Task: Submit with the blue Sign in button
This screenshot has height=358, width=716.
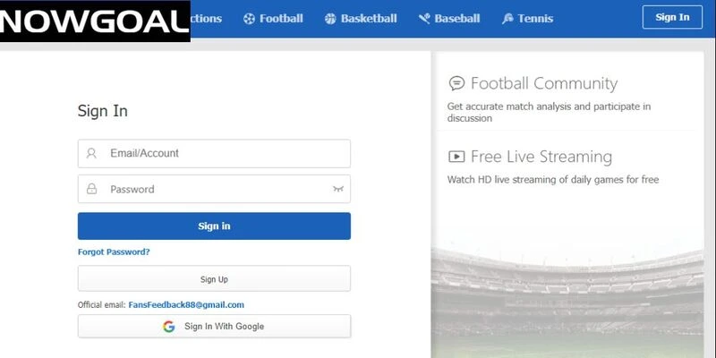Action: 214,226
